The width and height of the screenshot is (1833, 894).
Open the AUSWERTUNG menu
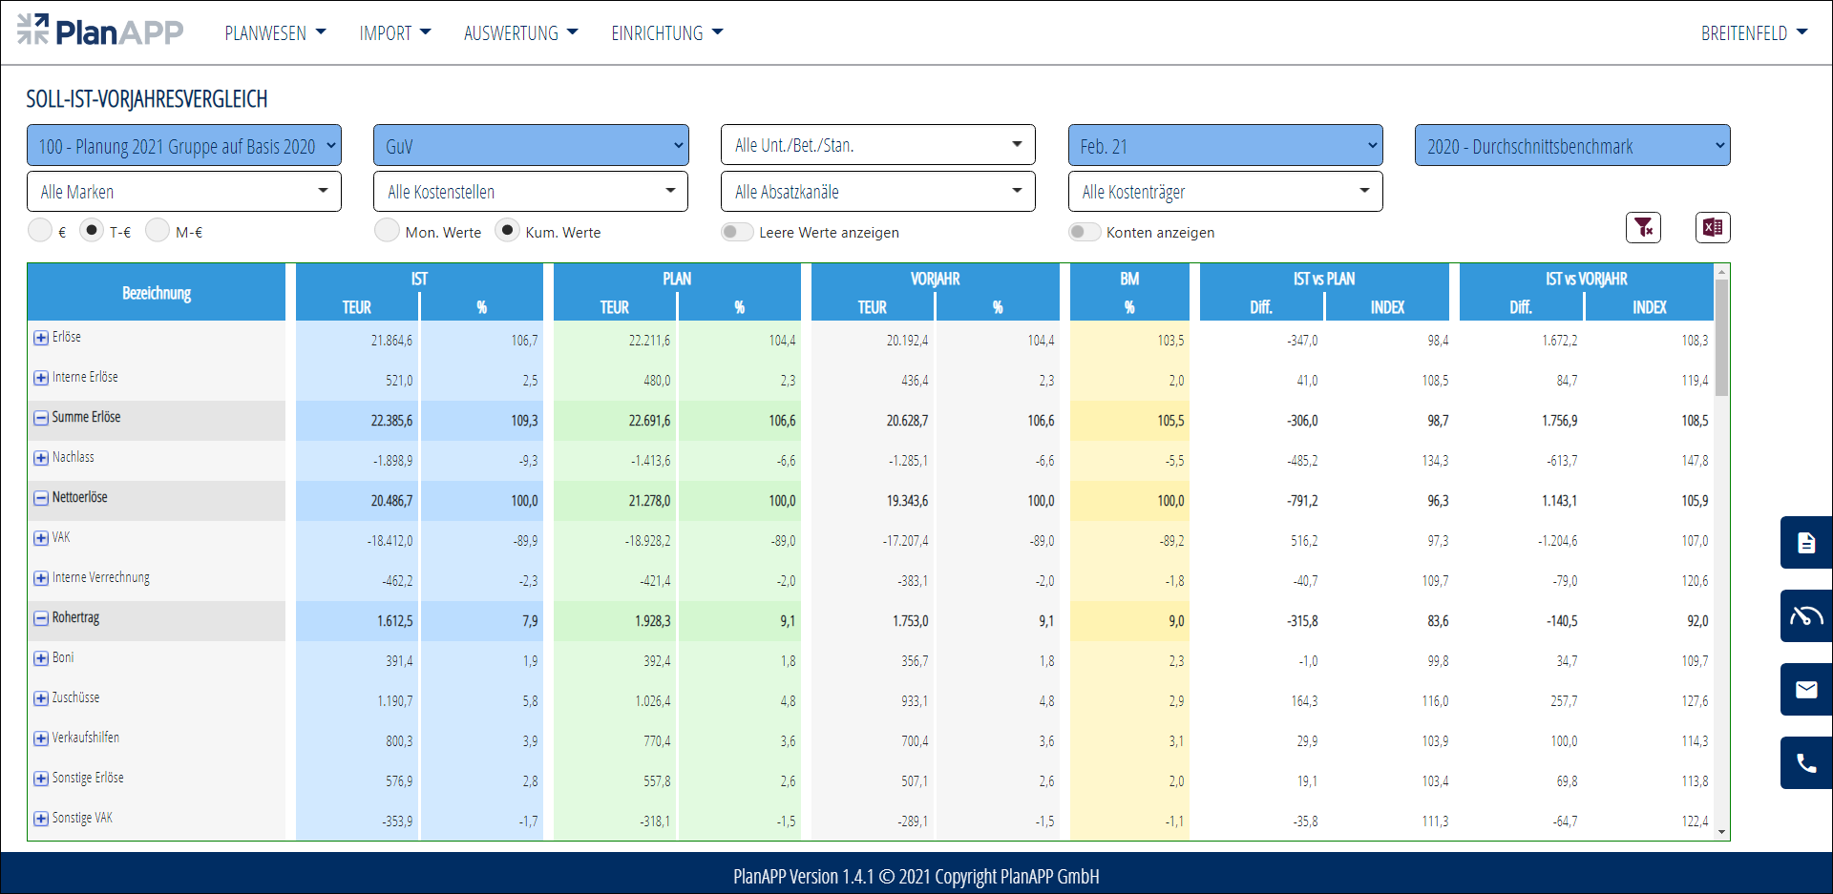[520, 33]
